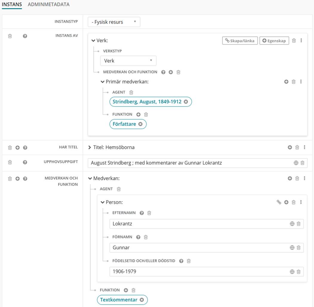This screenshot has width=314, height=307.
Task: Delete the Instans av row
Action: [10, 36]
